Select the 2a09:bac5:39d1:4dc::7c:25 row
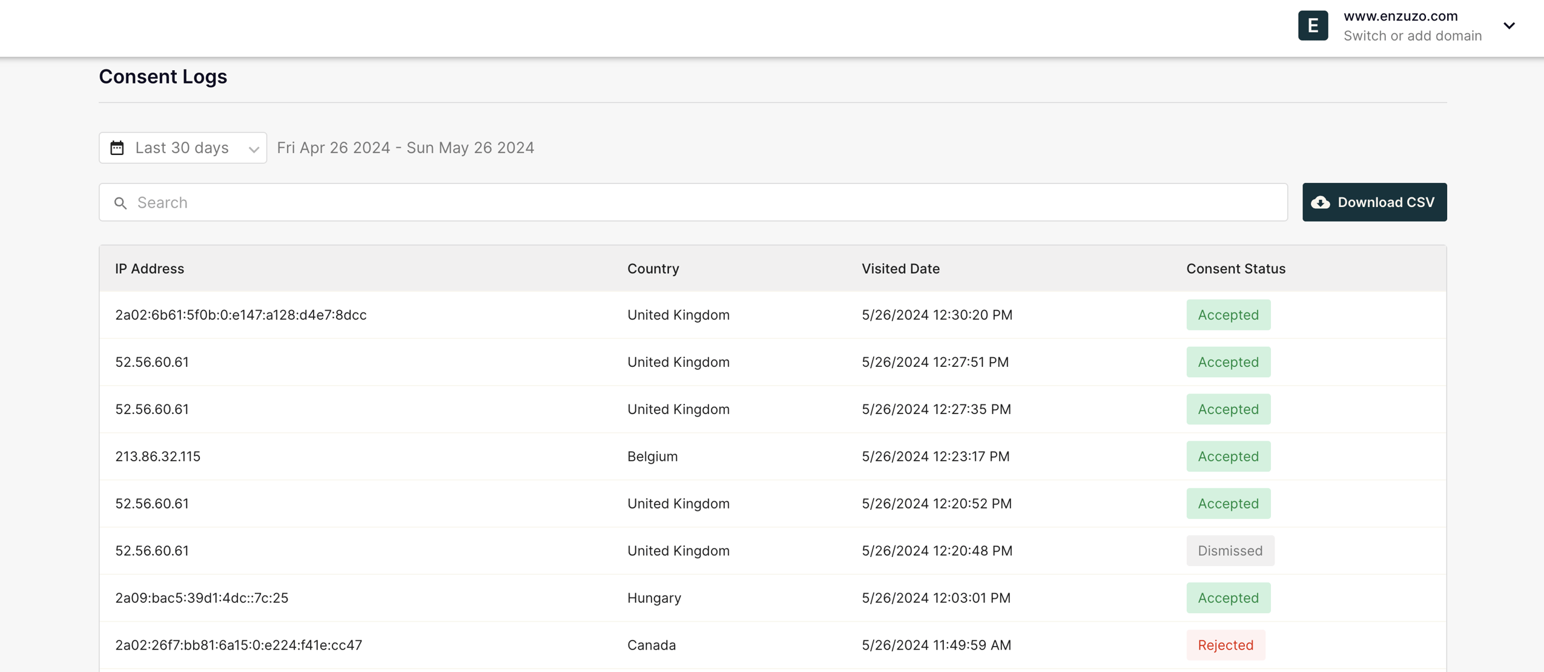The height and width of the screenshot is (672, 1544). coord(202,598)
